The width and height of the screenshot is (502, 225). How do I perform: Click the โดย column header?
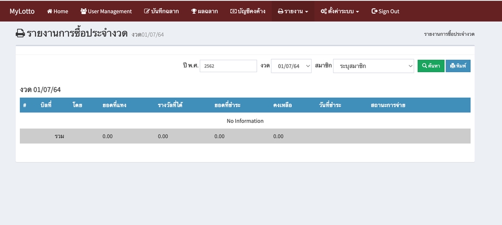click(77, 105)
